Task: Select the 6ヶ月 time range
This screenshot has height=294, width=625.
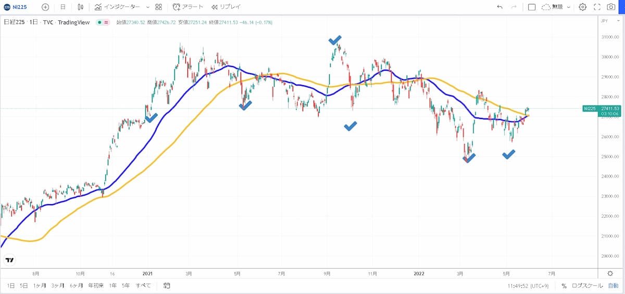Action: tap(76, 286)
